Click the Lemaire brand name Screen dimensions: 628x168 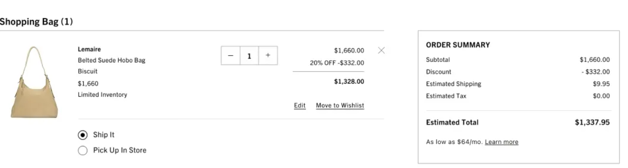point(89,49)
